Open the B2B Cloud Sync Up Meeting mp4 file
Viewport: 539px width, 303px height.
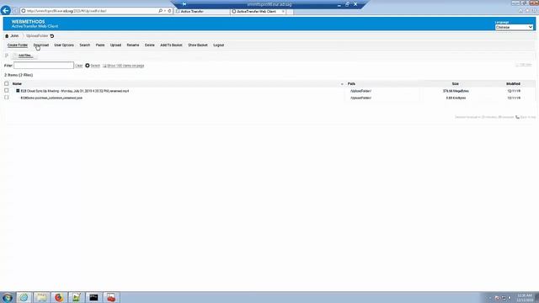click(75, 91)
